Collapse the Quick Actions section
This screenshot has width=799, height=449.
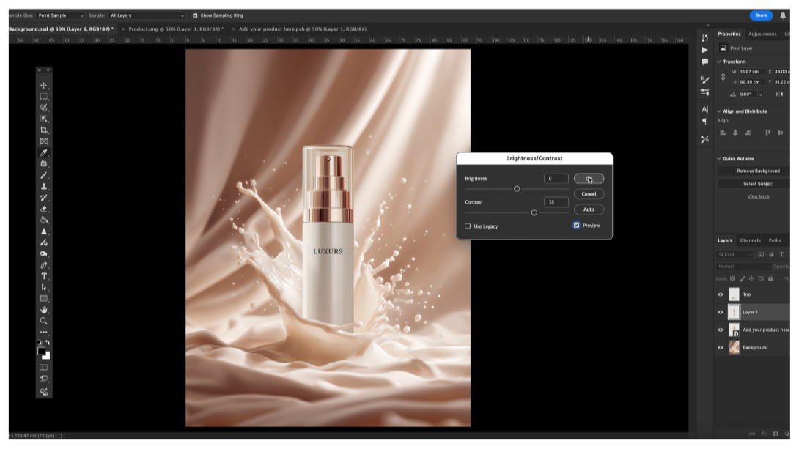pyautogui.click(x=719, y=159)
